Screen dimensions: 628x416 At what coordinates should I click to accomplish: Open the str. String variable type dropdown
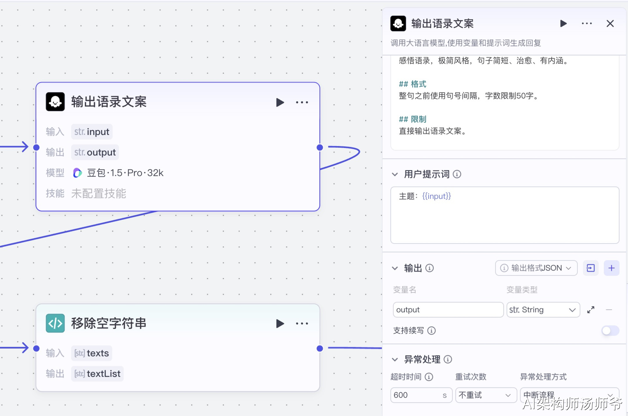pyautogui.click(x=543, y=310)
